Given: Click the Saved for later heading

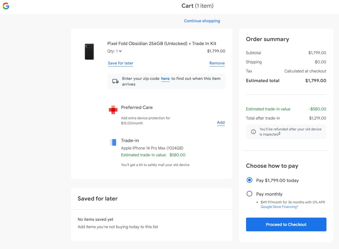Looking at the screenshot, I should point(98,199).
